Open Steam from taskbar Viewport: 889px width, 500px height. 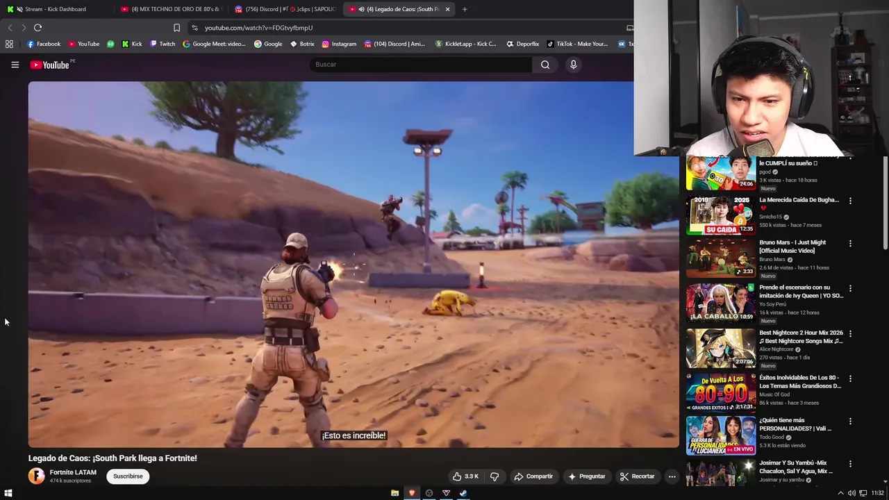(x=463, y=493)
